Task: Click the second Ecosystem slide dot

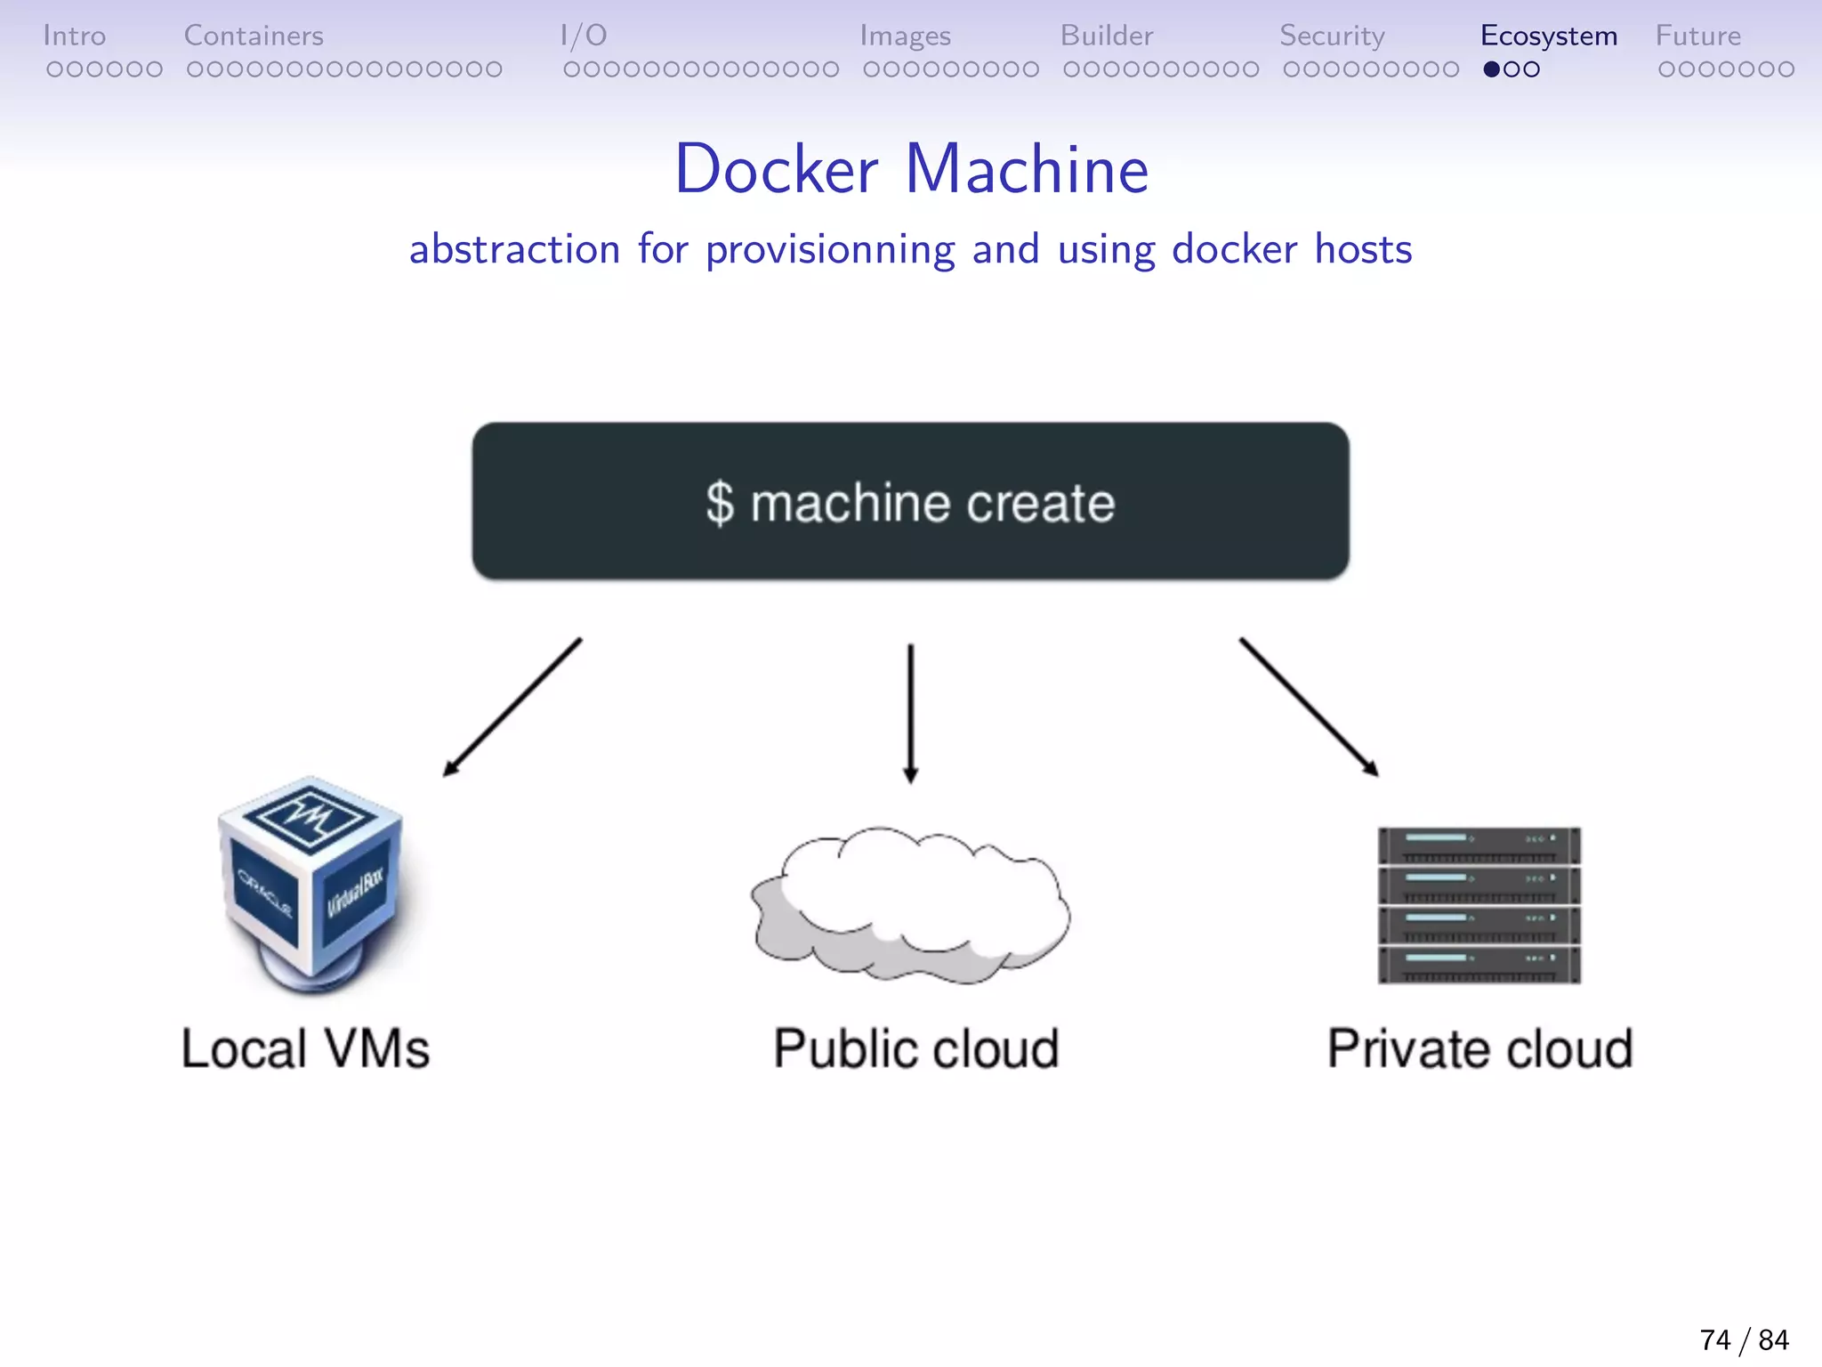Action: click(x=1512, y=69)
